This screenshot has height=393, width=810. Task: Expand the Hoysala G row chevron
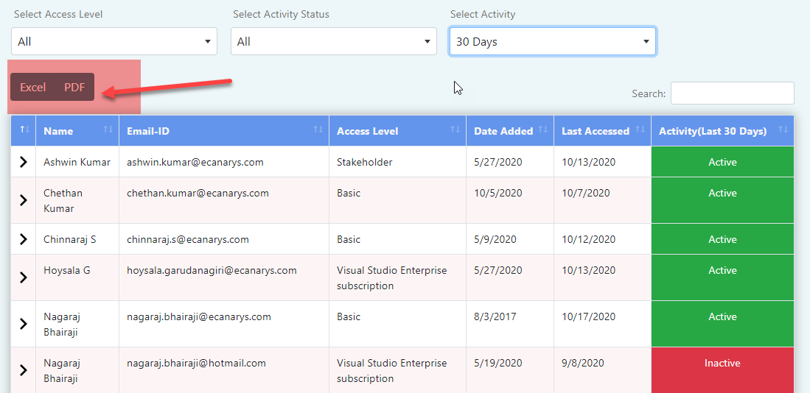[x=24, y=277]
